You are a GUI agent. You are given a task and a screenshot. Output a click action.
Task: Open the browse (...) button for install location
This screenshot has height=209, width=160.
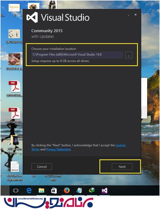coord(129,55)
